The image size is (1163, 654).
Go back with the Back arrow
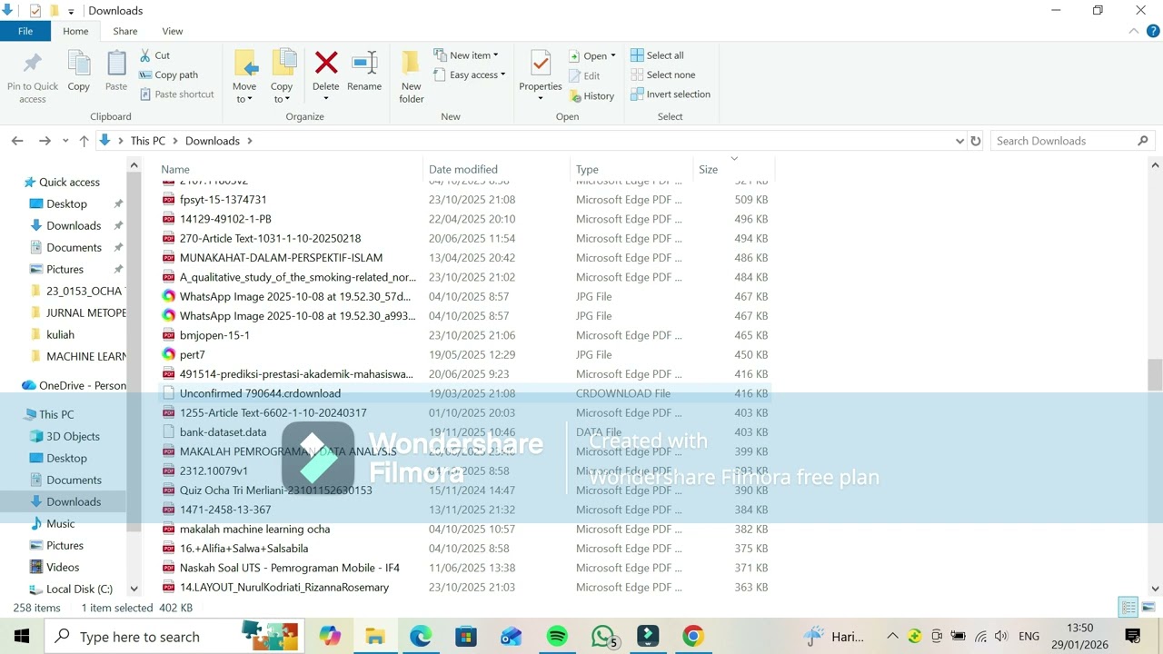click(17, 141)
